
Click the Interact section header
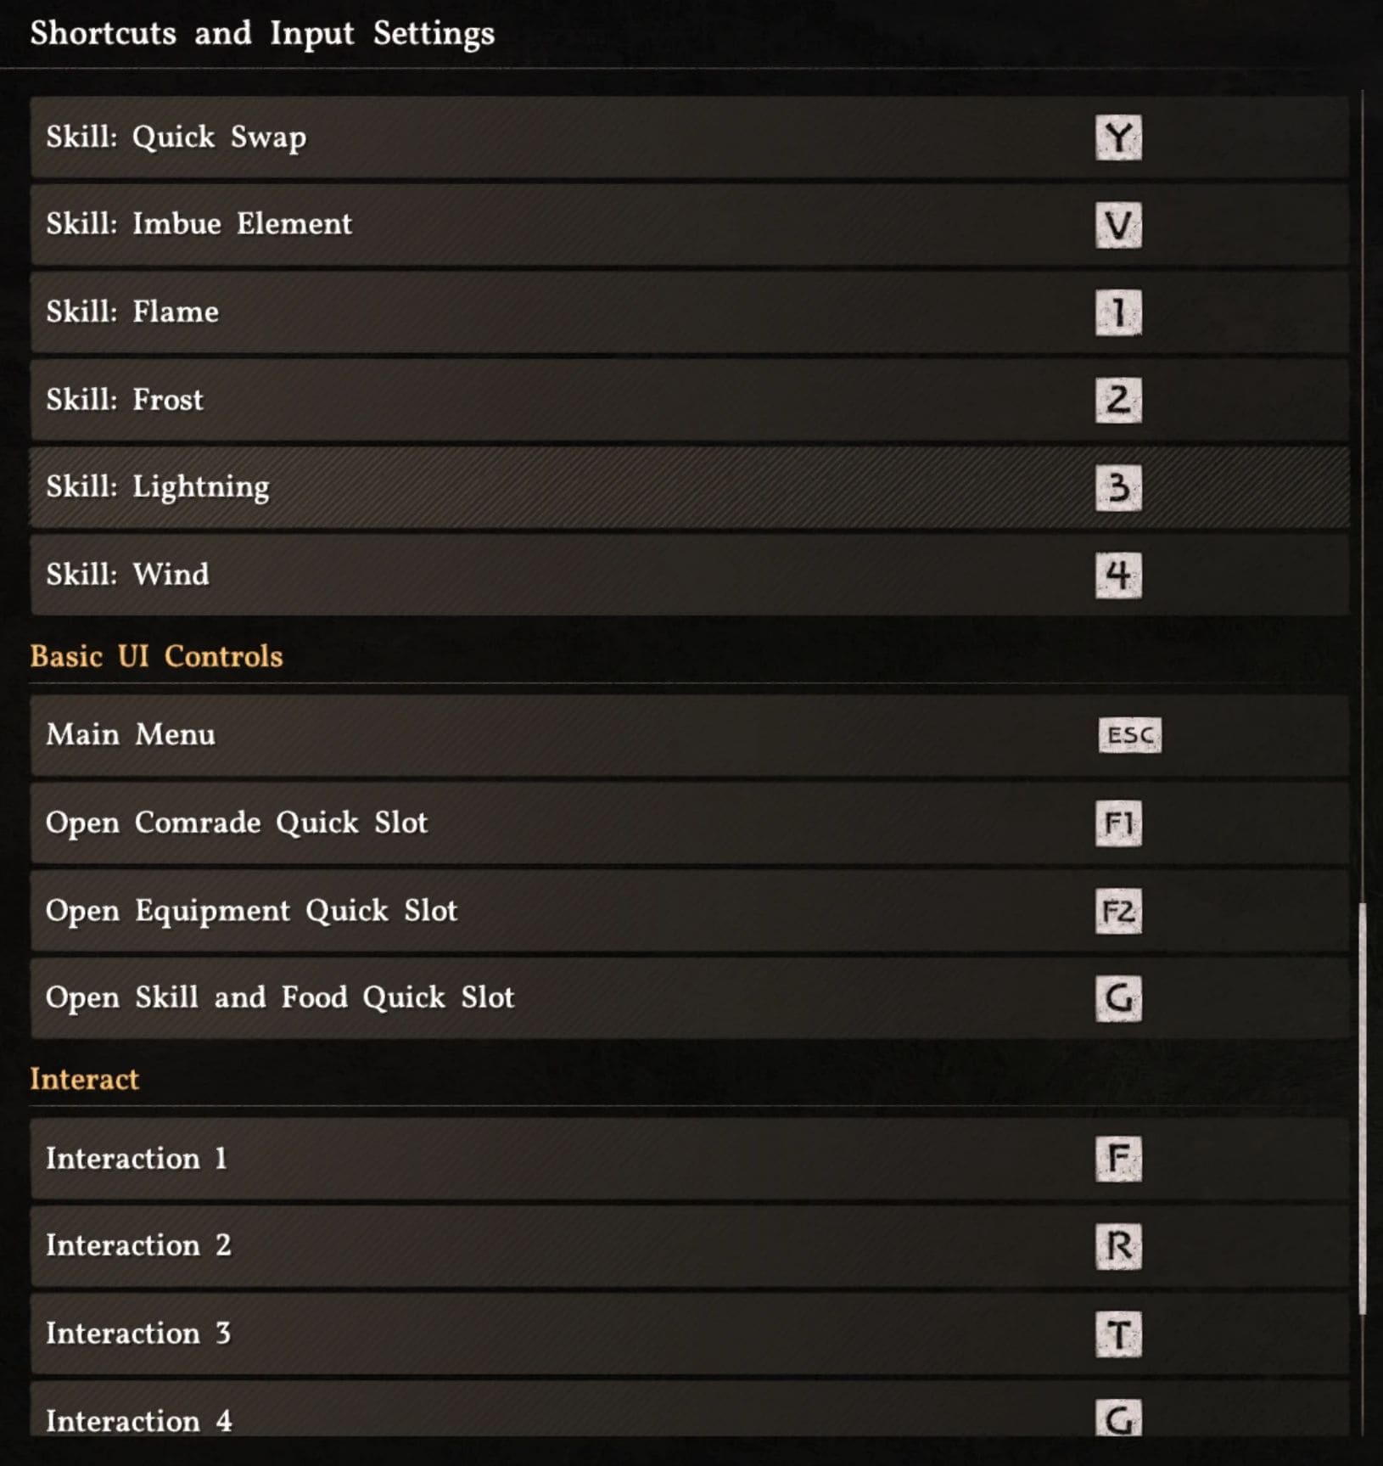[x=84, y=1079]
